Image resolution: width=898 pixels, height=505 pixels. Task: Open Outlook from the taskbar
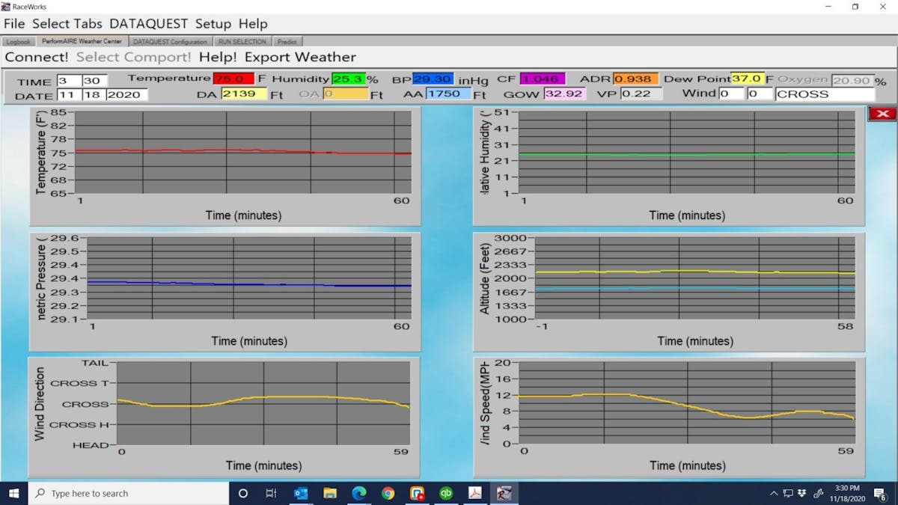coord(301,493)
